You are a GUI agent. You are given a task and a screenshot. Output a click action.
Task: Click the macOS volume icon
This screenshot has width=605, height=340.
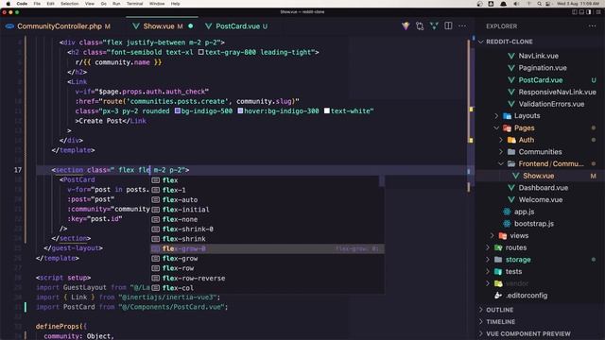[x=516, y=4]
